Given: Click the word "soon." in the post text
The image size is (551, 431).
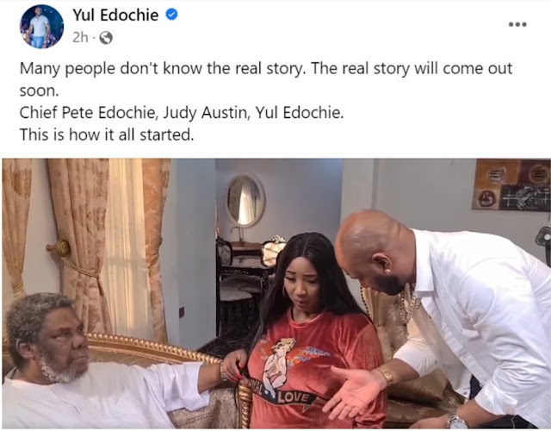Looking at the screenshot, I should coord(39,91).
